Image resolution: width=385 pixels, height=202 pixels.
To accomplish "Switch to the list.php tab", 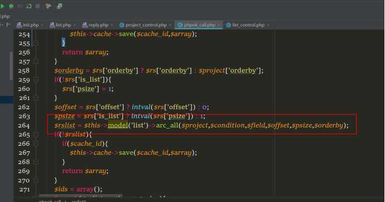I will [63, 25].
